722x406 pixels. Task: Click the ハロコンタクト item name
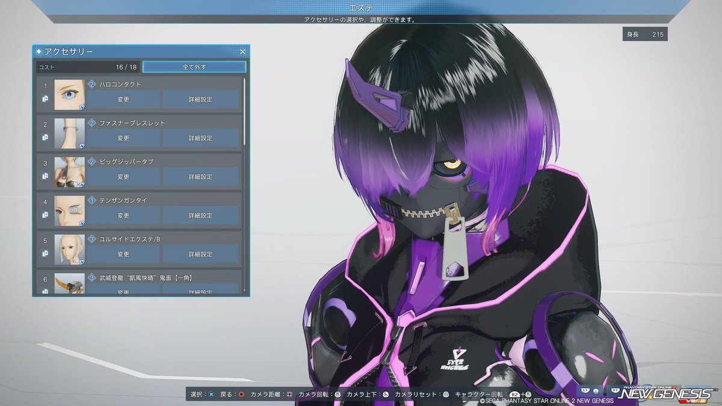click(x=120, y=84)
